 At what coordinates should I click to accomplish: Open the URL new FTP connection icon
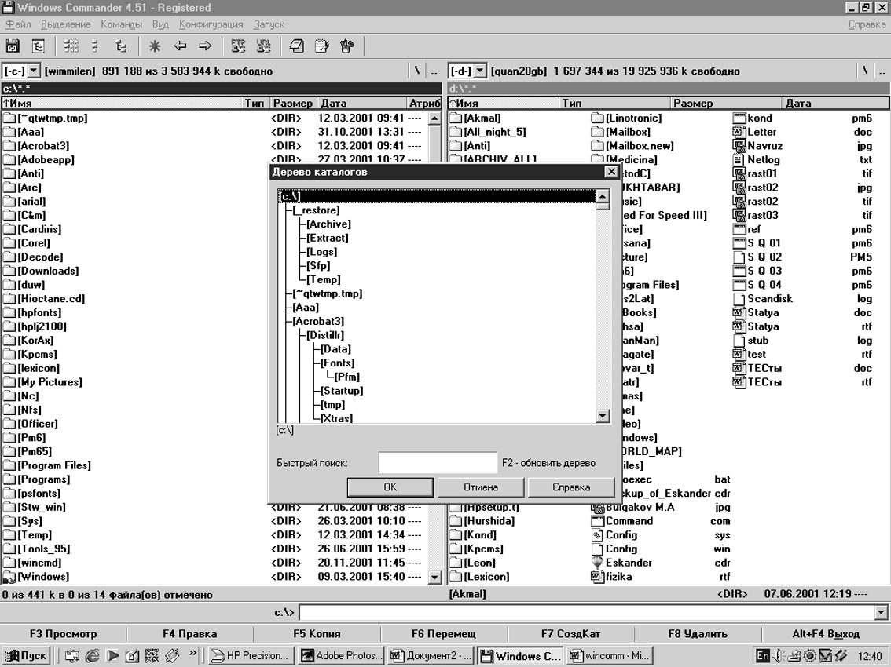[x=264, y=46]
